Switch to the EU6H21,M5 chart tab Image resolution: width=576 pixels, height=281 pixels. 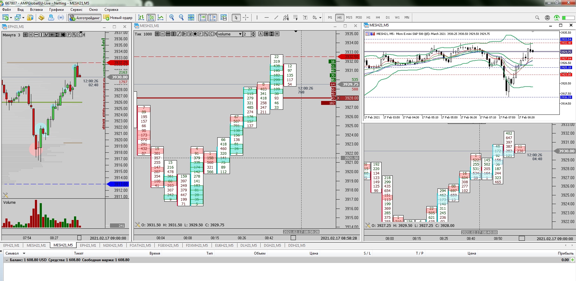tap(224, 245)
